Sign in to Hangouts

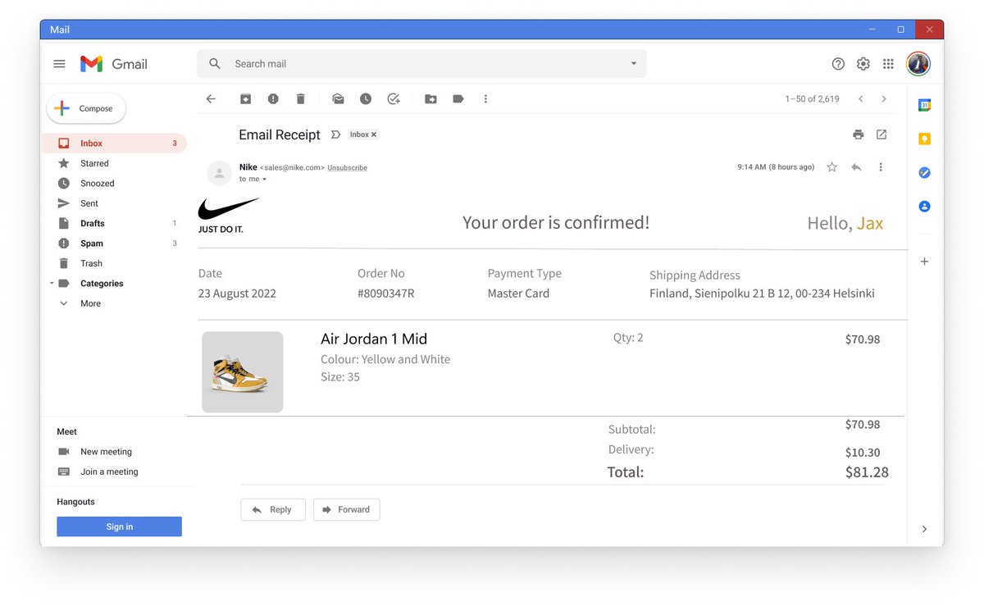119,526
